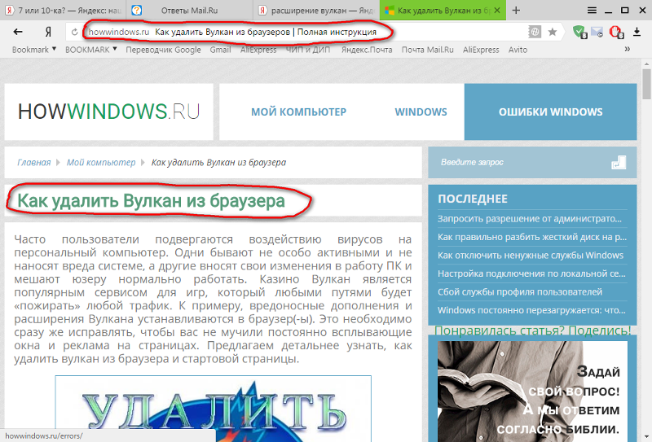
Task: Open 'Как отключить ненужные службы Windows' article
Action: (531, 255)
